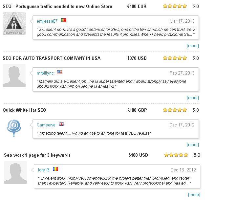Open mrbillync's user profile link
The height and width of the screenshot is (200, 236).
tap(45, 73)
